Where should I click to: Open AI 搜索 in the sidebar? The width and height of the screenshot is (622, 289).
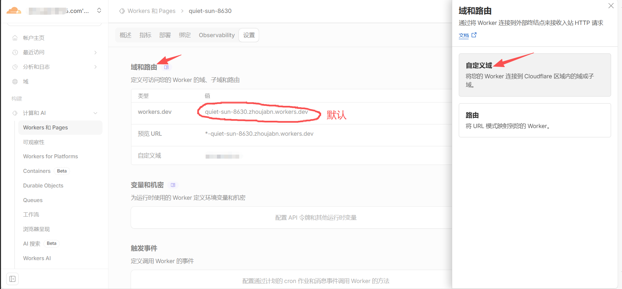point(32,244)
